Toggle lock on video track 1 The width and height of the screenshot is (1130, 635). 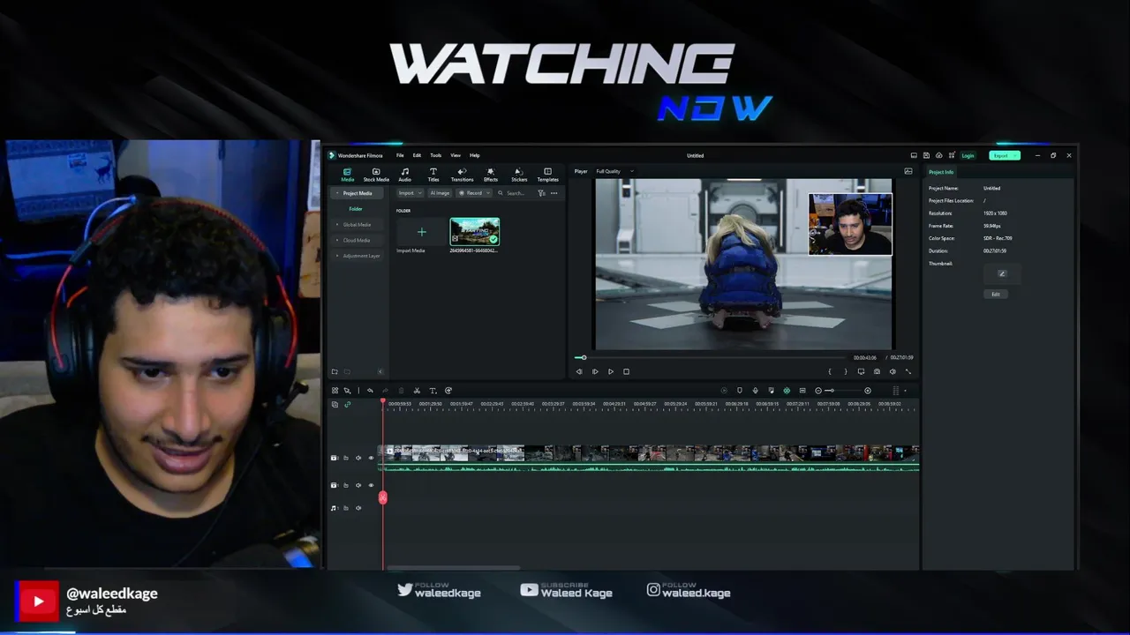346,485
